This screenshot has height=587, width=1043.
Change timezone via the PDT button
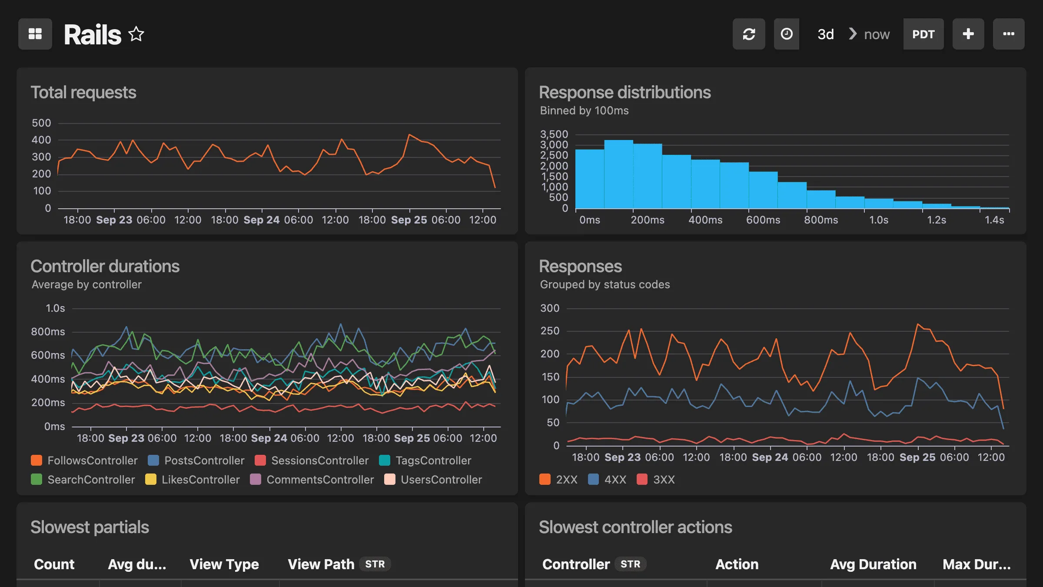[923, 34]
